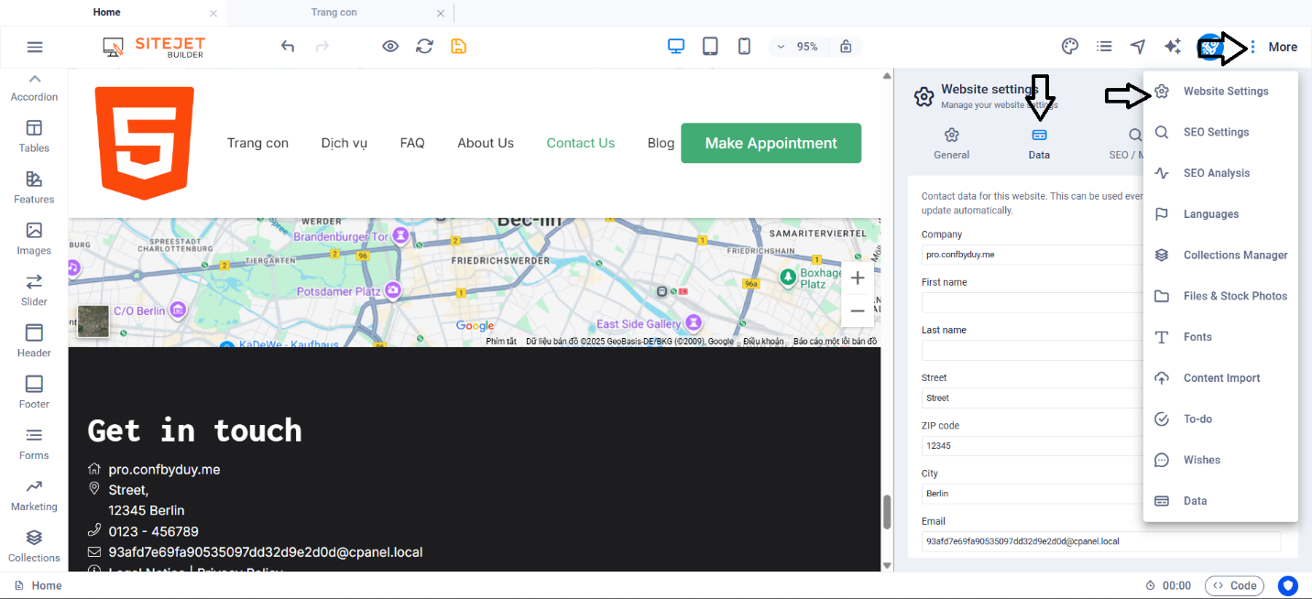Click the eye preview icon
This screenshot has width=1312, height=599.
(390, 47)
